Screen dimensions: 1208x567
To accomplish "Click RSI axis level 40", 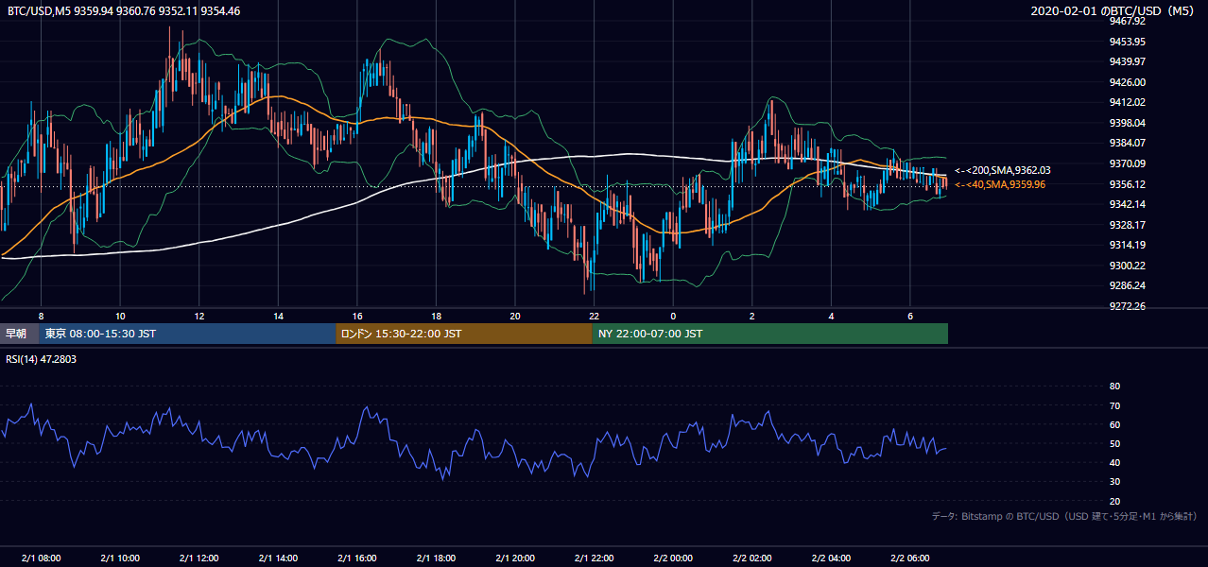I will coord(1114,462).
